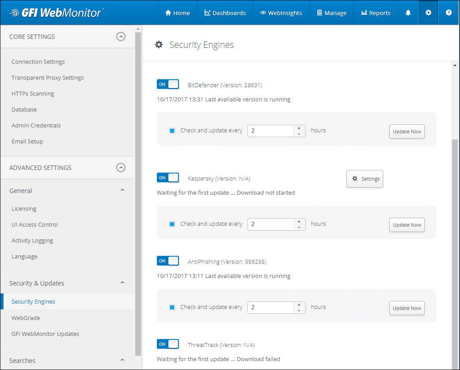Open Kaspersky Settings button
460x370 pixels.
[365, 179]
